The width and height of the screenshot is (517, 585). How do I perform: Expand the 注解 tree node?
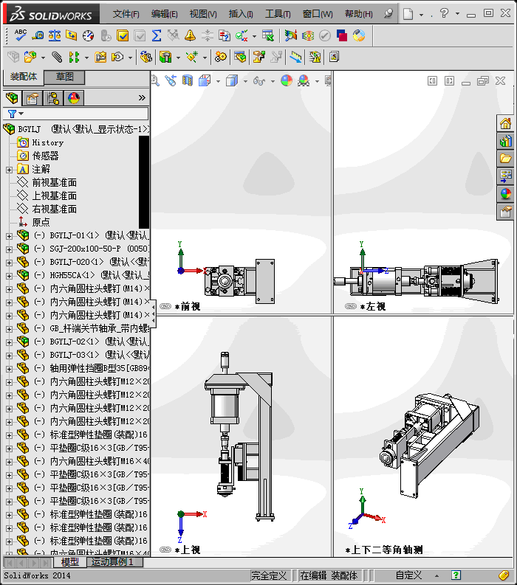[x=9, y=170]
